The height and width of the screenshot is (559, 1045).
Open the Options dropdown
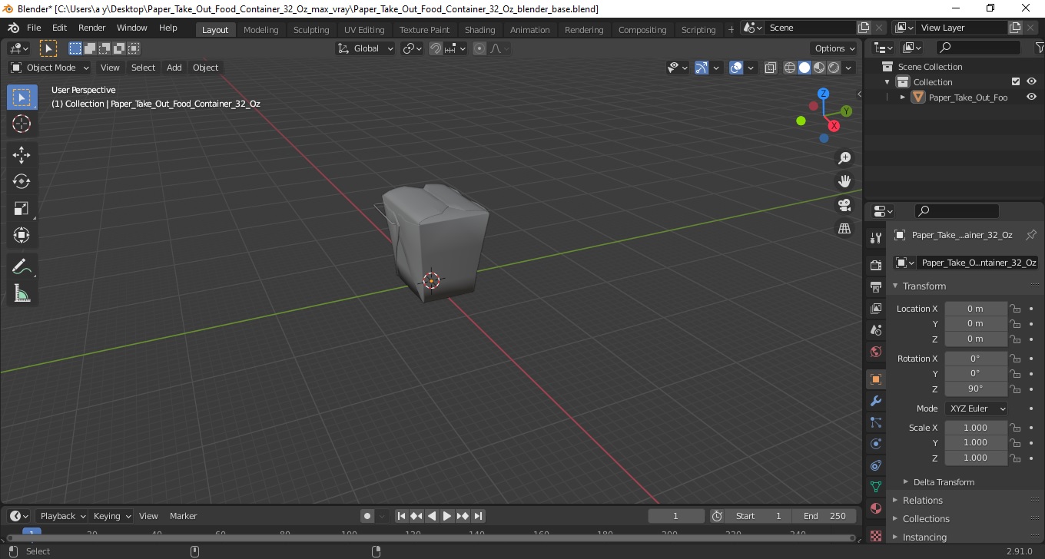click(834, 48)
